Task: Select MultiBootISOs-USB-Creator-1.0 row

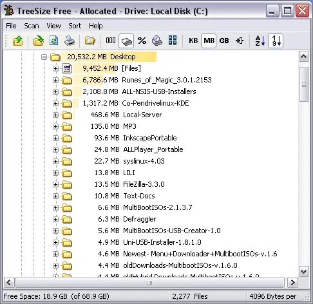Action: coord(159,231)
